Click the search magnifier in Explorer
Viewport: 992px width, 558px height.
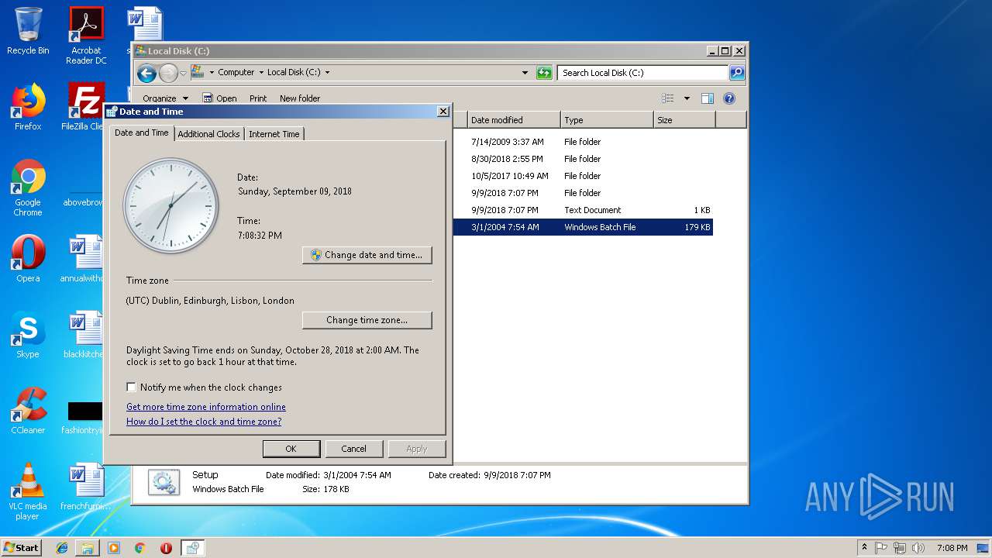point(737,73)
